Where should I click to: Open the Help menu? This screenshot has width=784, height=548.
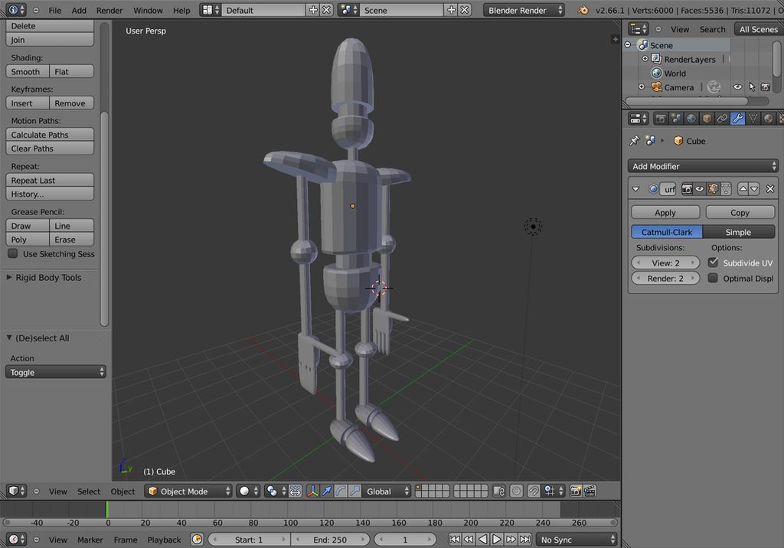pos(181,10)
